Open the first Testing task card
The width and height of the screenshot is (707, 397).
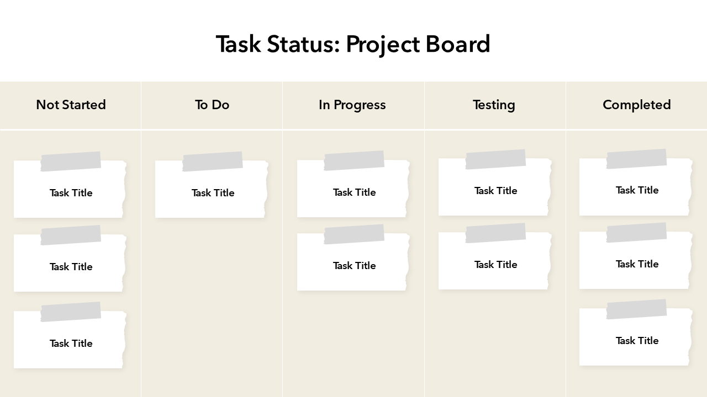[495, 191]
